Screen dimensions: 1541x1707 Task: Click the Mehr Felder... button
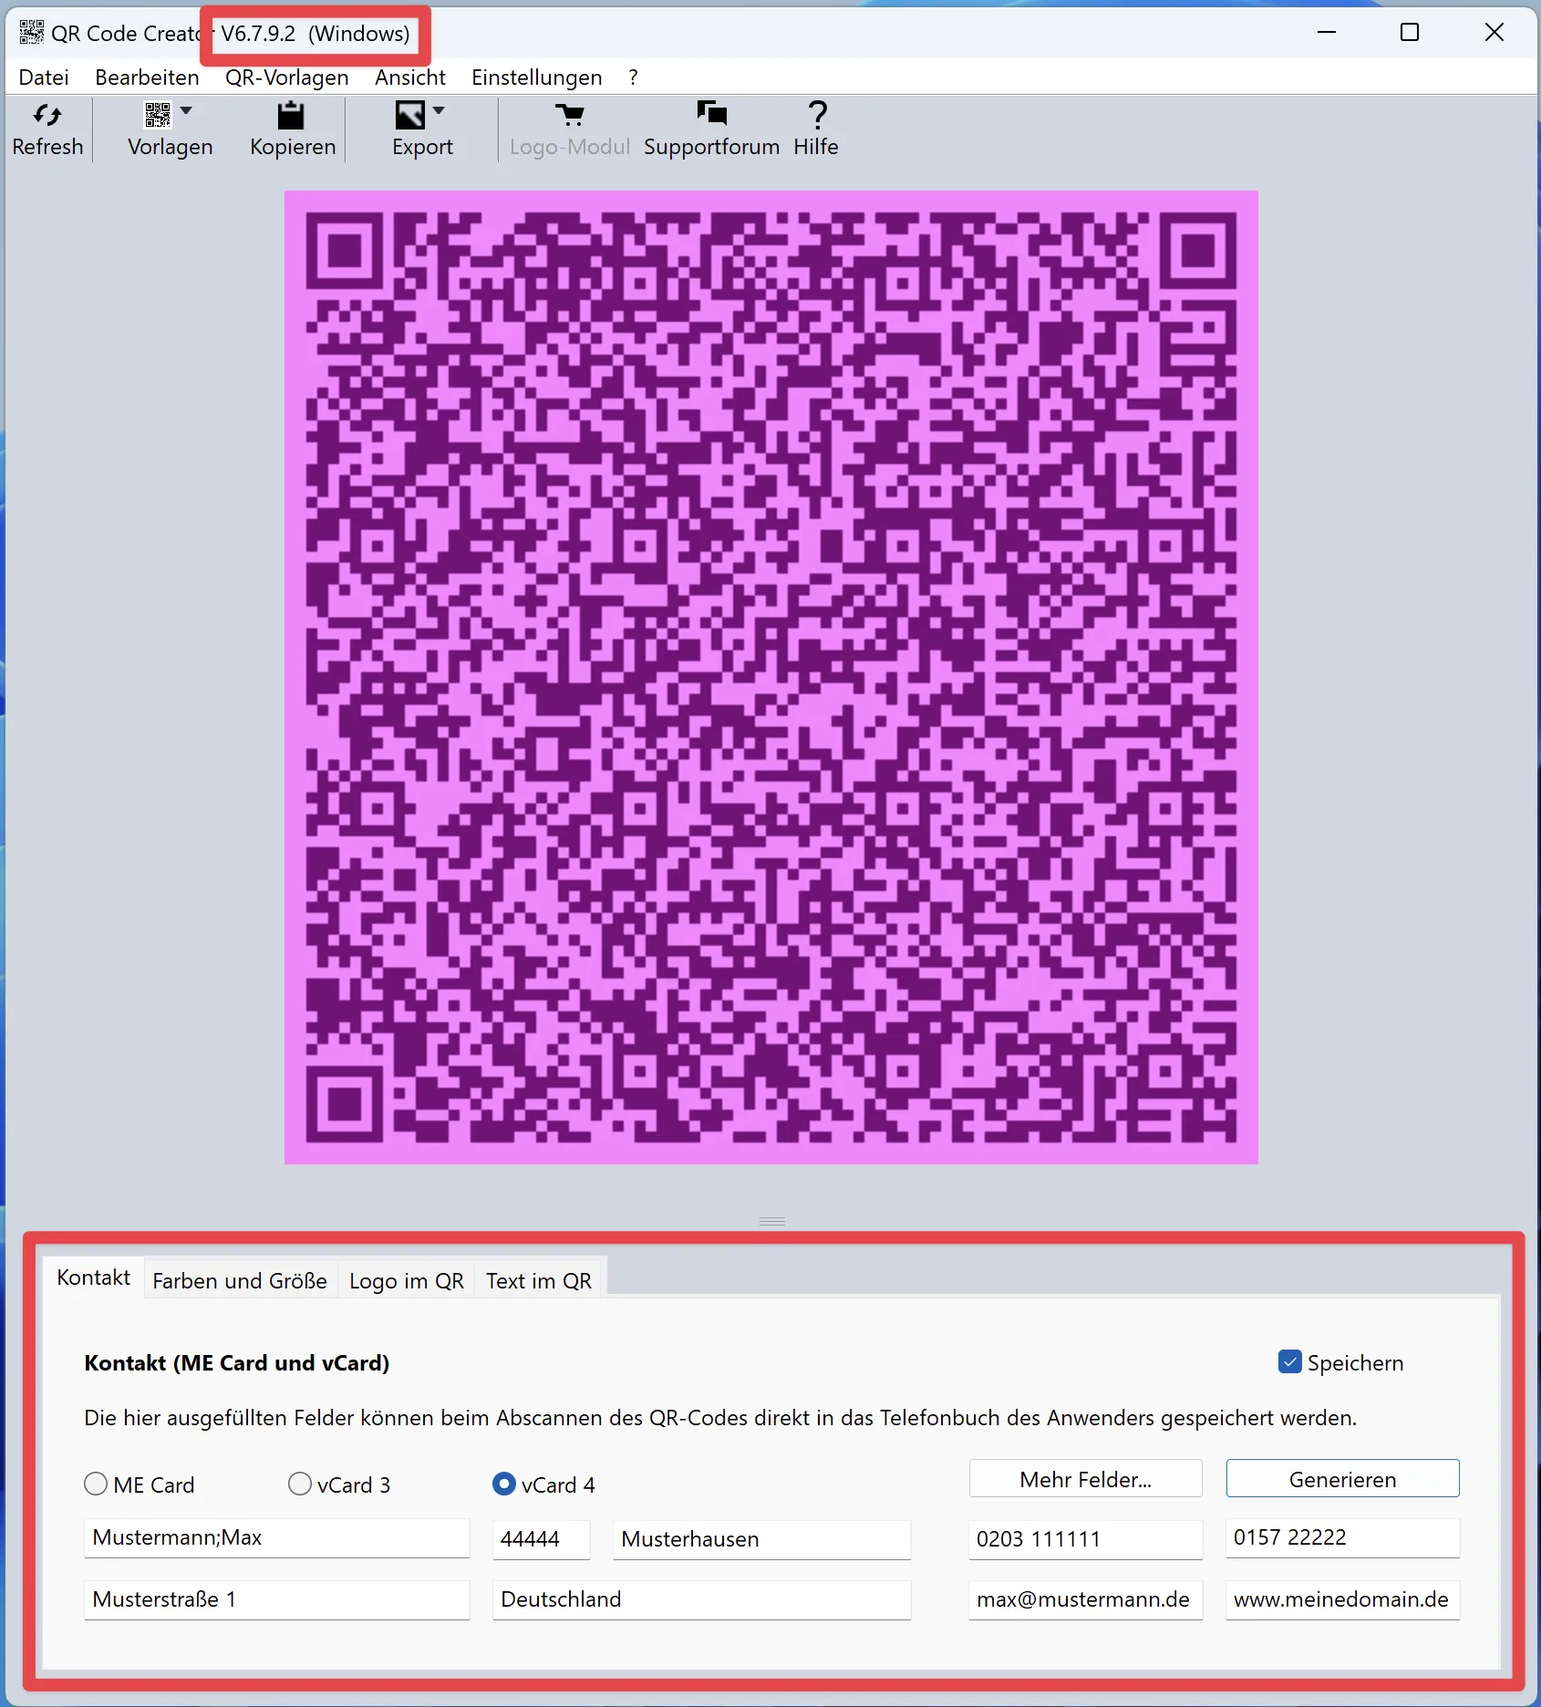tap(1085, 1479)
